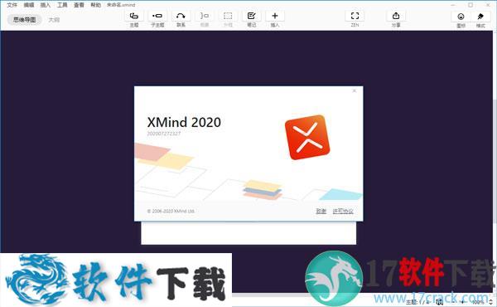This screenshot has width=497, height=307.
Task: Click the map overview icon in status bar
Action: point(439,301)
